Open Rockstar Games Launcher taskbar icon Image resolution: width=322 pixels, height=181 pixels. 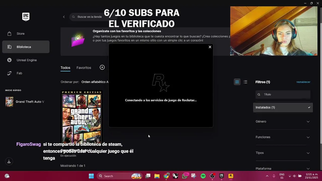coord(231,176)
